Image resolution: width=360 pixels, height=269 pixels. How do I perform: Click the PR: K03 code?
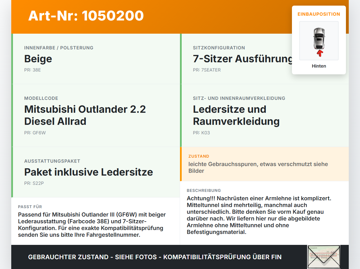coord(201,133)
